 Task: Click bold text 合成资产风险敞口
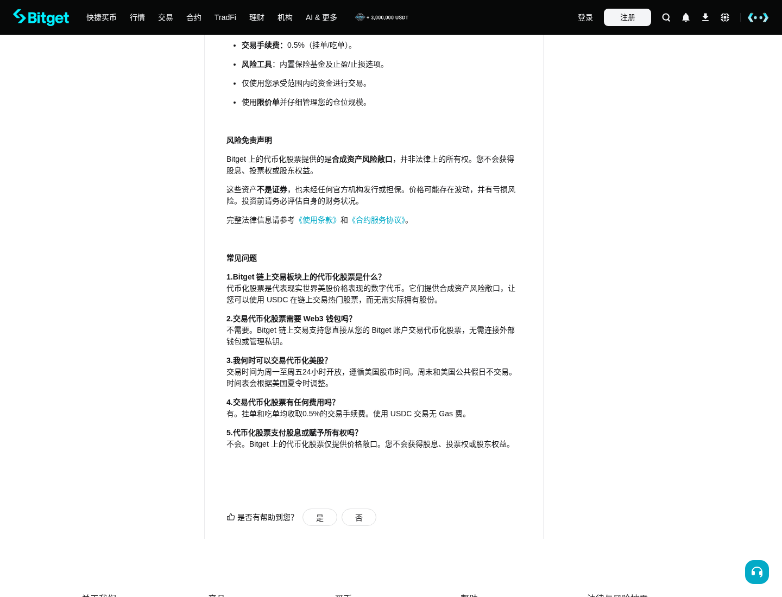coord(362,159)
